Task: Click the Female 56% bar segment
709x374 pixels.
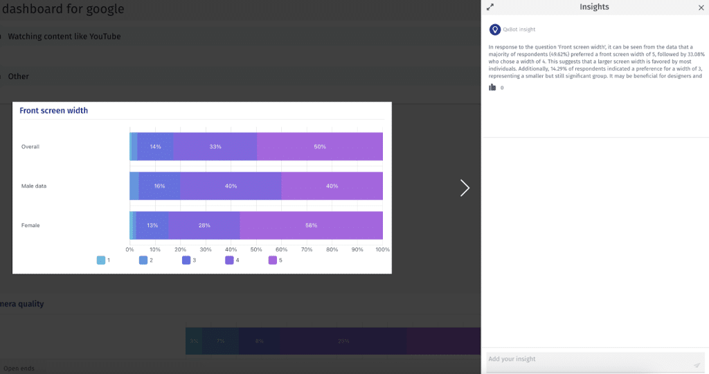Action: [311, 225]
